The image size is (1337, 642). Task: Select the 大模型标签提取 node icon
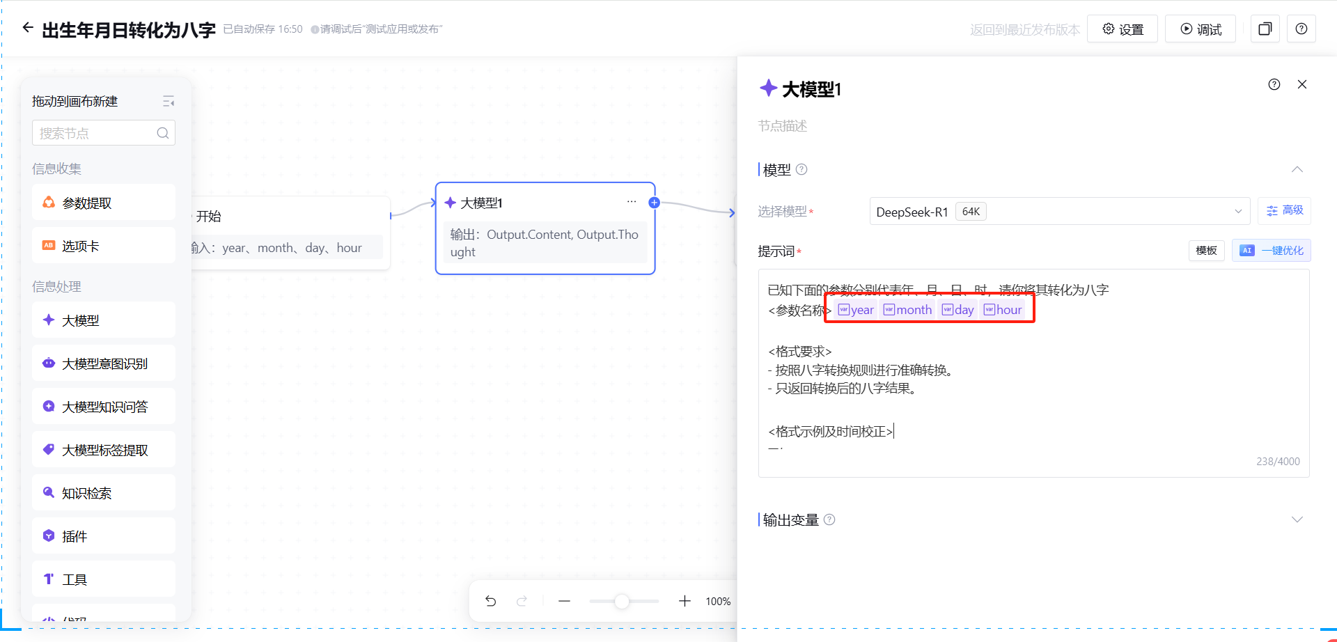pyautogui.click(x=49, y=450)
